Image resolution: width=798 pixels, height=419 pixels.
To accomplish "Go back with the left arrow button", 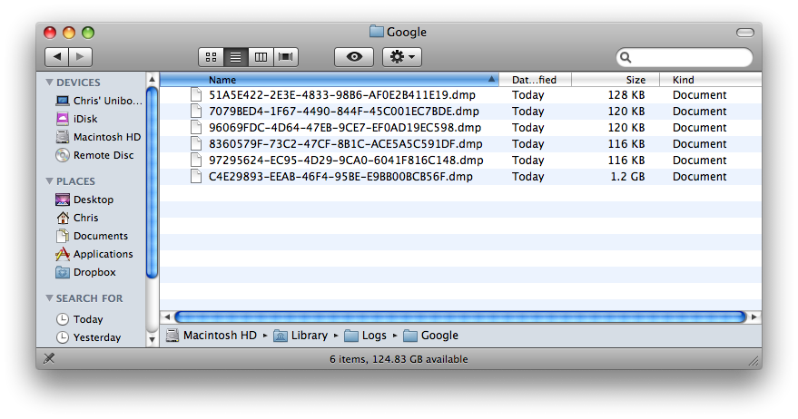I will [56, 57].
